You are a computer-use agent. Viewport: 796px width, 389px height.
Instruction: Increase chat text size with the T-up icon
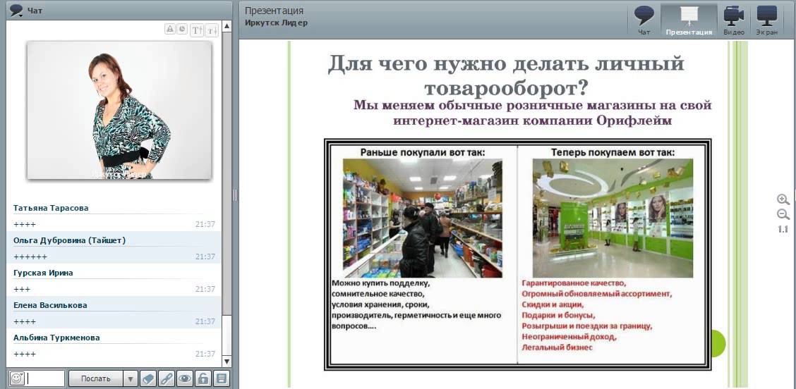point(197,30)
